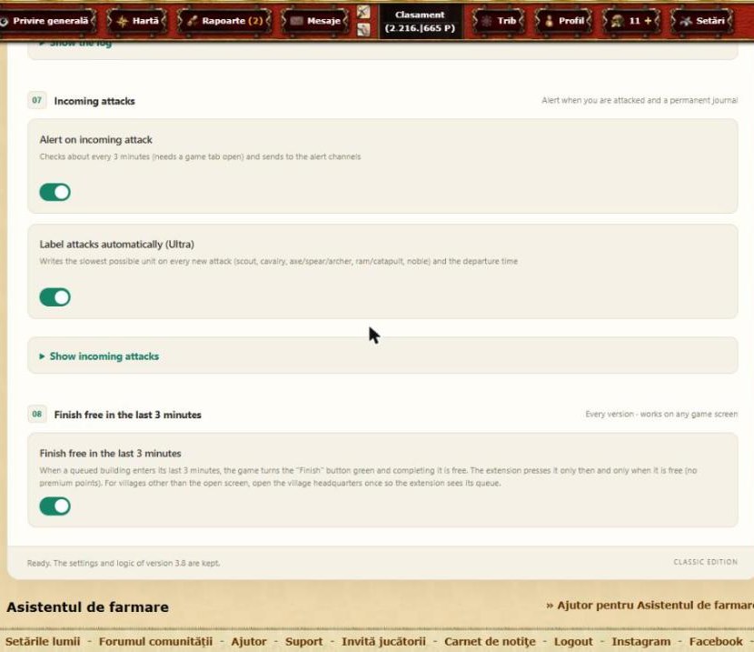Click the Incoming attacks section heading

(x=94, y=101)
